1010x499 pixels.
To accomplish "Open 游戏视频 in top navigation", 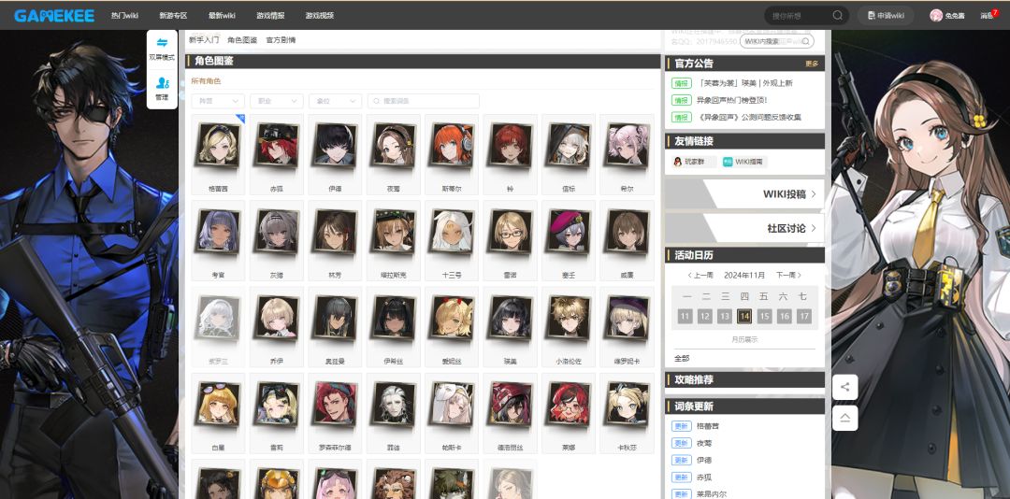I will tap(320, 16).
